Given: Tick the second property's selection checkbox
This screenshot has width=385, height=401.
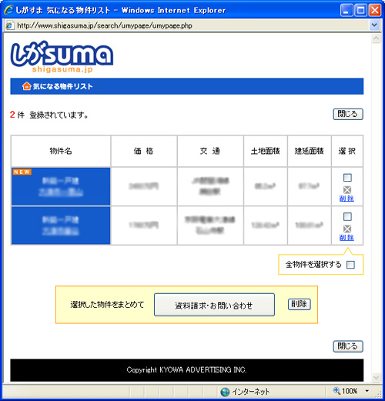Looking at the screenshot, I should click(x=347, y=216).
